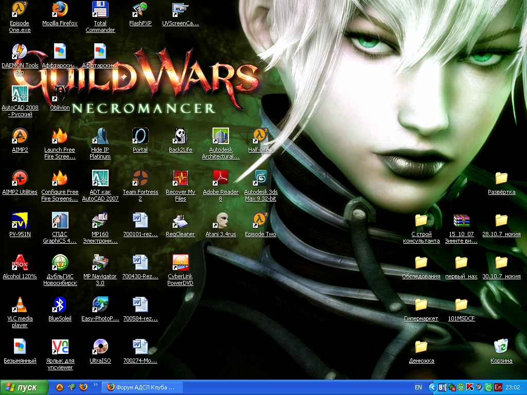
Task: Open the Mozilla Firefox desktop shortcut
Action: tap(60, 10)
